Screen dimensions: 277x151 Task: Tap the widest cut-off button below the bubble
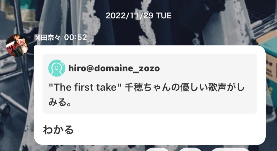pyautogui.click(x=230, y=149)
